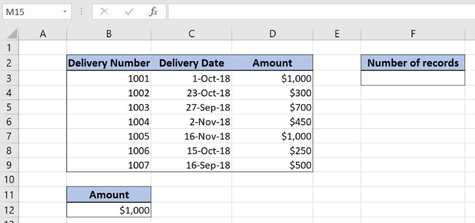Select row 11 header
Viewport: 475px width, 223px height.
[9, 195]
